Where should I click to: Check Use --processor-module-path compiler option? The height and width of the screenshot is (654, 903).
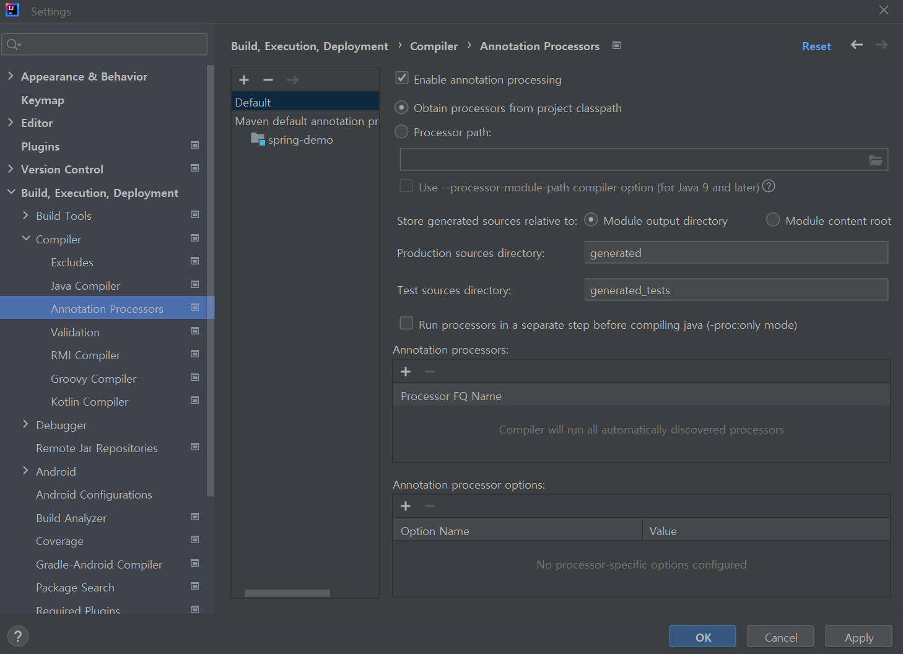point(406,186)
